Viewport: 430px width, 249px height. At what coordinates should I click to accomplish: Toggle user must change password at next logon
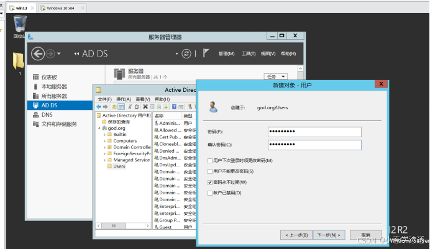pyautogui.click(x=210, y=161)
